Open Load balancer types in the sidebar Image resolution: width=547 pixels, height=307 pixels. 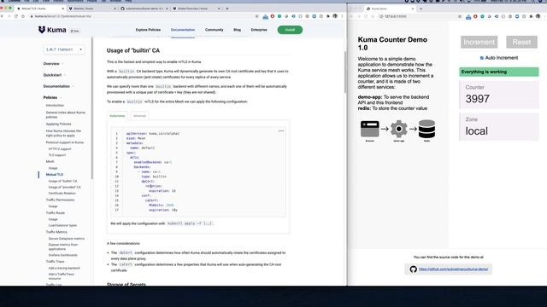pyautogui.click(x=62, y=225)
